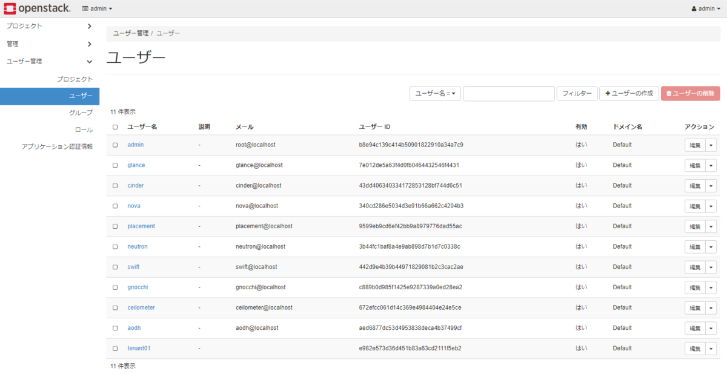
Task: Check the box for admin user row
Action: (115, 145)
